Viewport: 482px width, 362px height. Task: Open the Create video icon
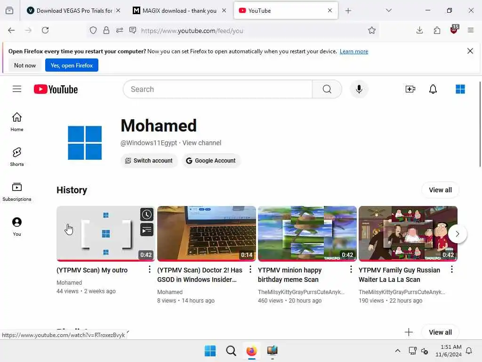tap(410, 89)
